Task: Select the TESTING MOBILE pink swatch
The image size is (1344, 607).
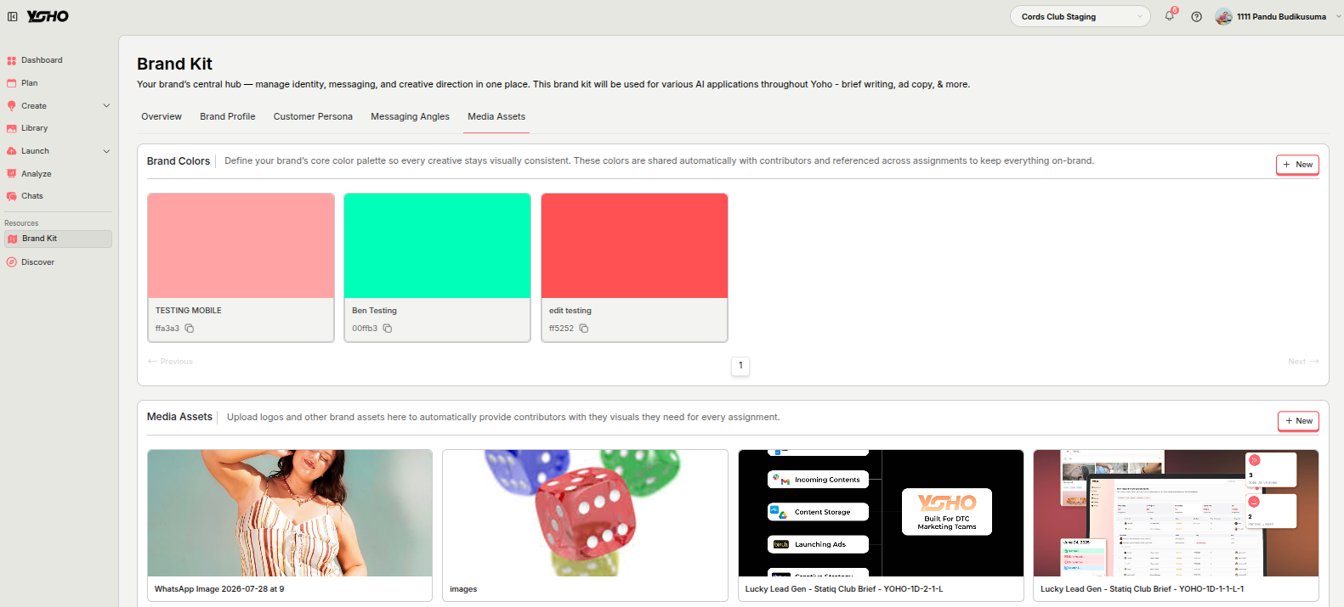Action: click(x=241, y=246)
